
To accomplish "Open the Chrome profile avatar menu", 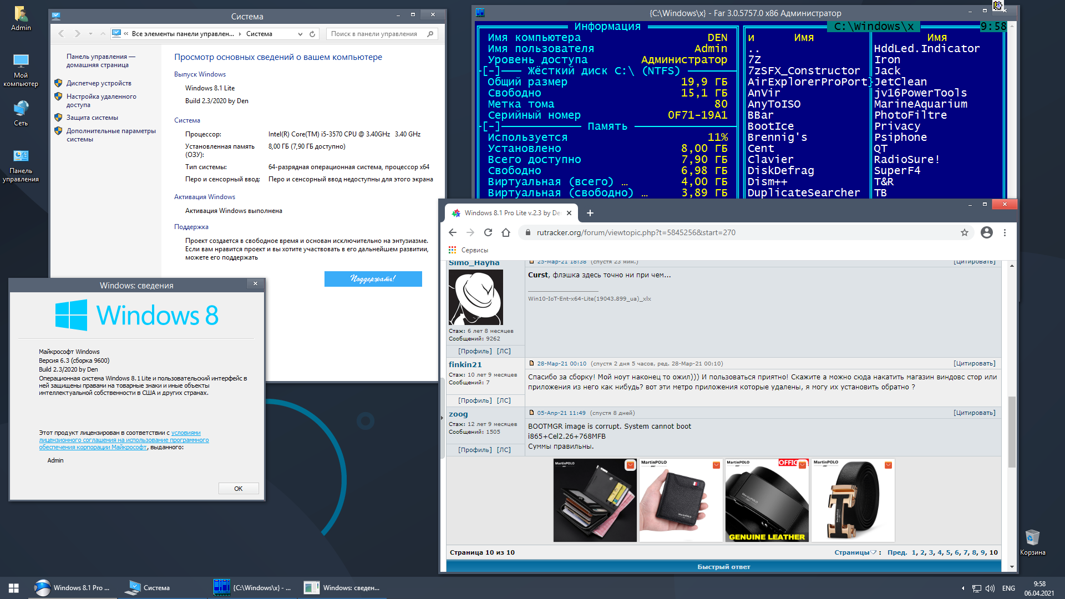I will pos(987,232).
